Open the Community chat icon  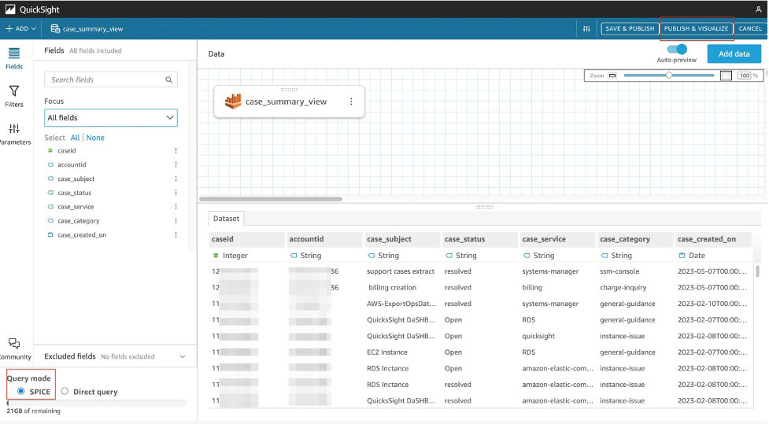14,344
